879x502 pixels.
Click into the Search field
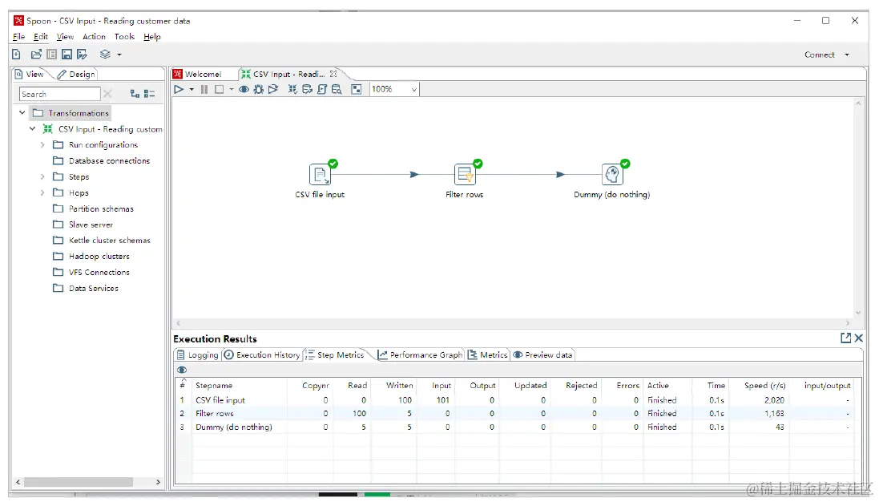(x=59, y=94)
